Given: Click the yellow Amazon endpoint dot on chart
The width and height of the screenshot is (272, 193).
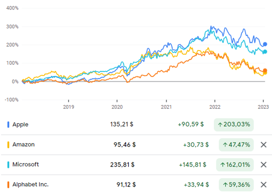Looking at the screenshot, I should tap(265, 73).
